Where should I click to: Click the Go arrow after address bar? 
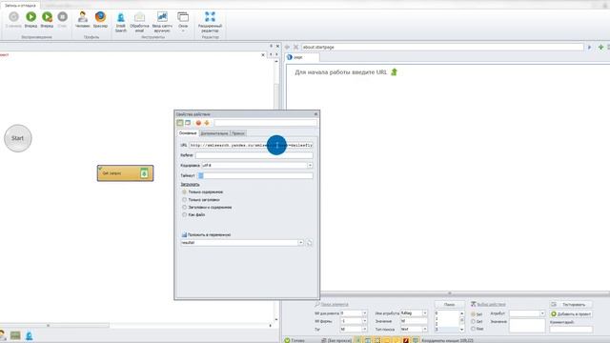point(589,47)
